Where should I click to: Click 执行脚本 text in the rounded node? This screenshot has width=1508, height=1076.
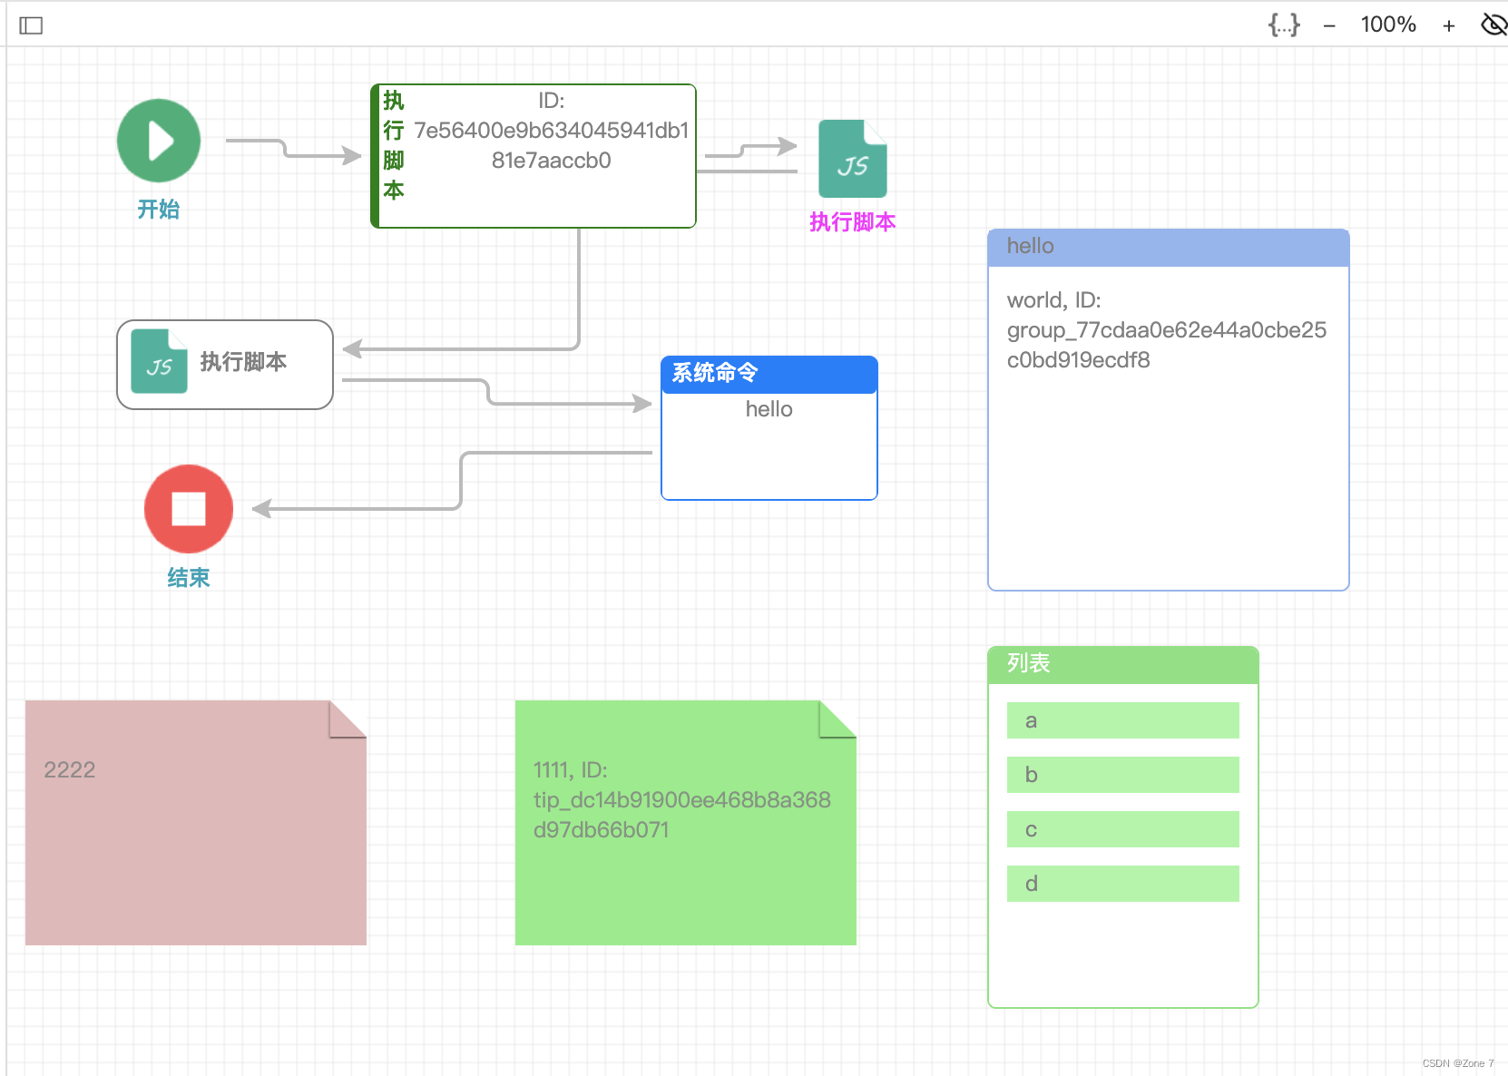[x=243, y=362]
